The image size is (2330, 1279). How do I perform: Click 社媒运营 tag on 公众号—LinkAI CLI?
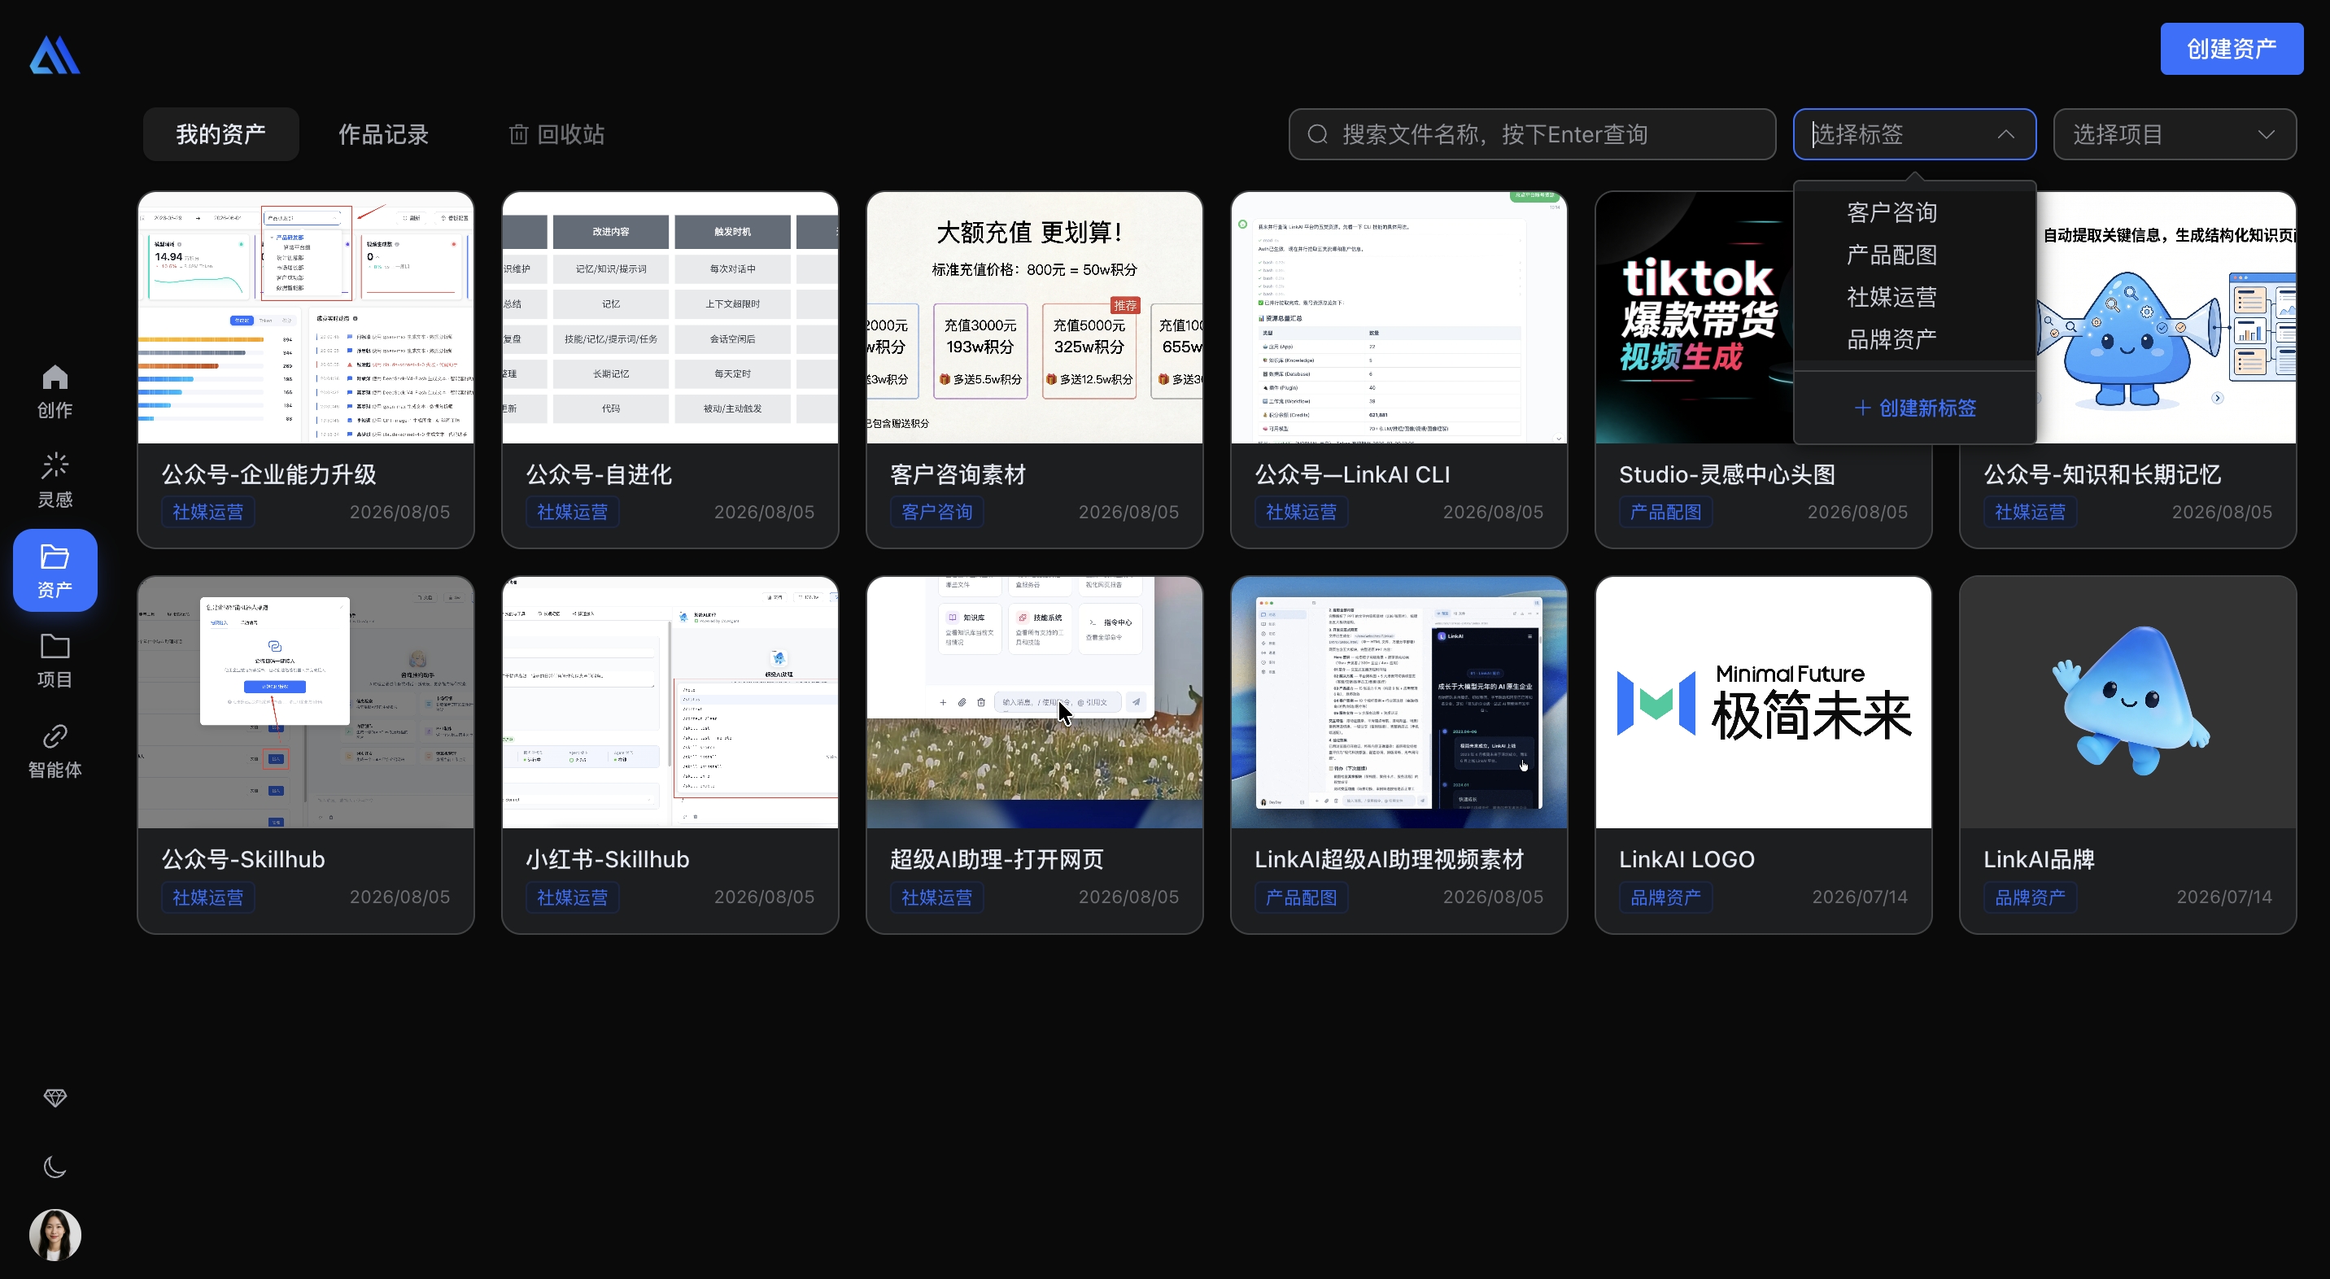tap(1302, 512)
